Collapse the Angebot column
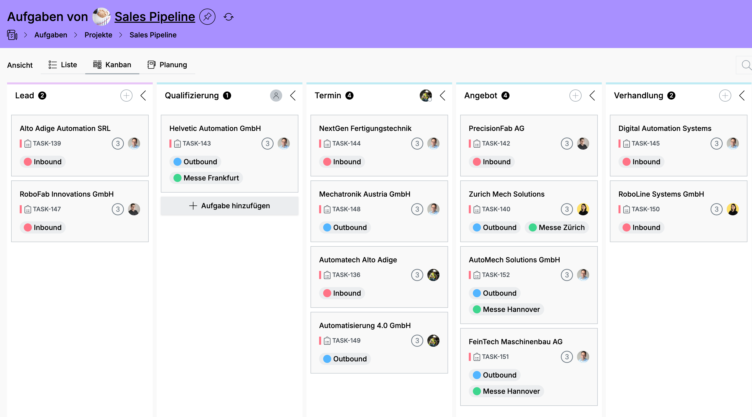This screenshot has height=417, width=752. [x=592, y=96]
